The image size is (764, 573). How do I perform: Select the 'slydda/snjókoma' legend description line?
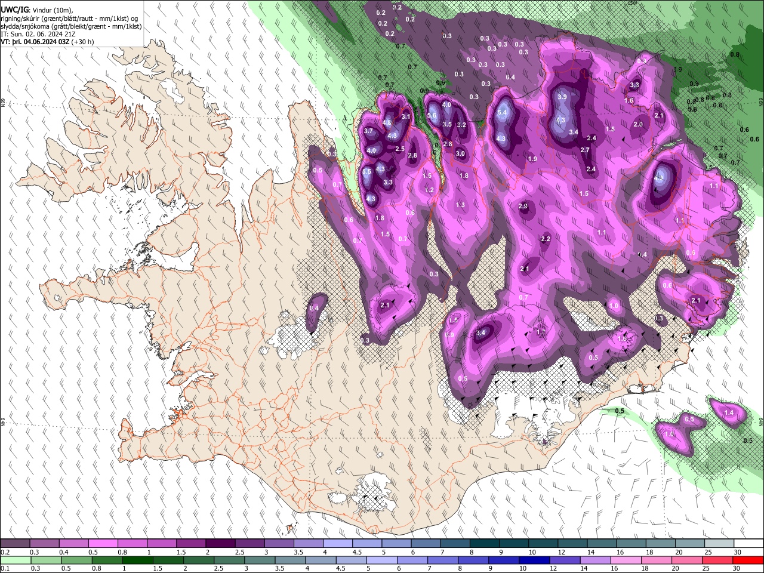point(71,26)
